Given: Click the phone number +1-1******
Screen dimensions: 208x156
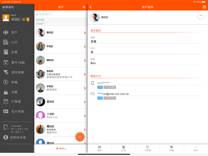Looking at the screenshot, I should point(104,83).
